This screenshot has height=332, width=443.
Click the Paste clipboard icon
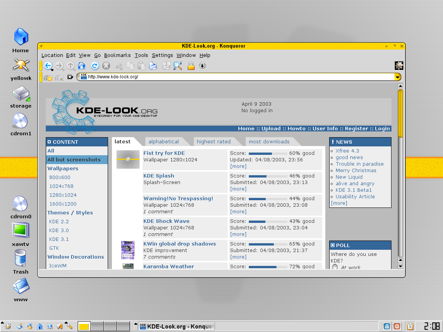[142, 66]
